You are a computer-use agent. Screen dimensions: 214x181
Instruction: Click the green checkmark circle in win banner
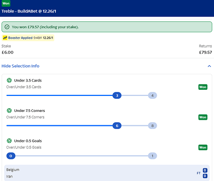point(7,27)
